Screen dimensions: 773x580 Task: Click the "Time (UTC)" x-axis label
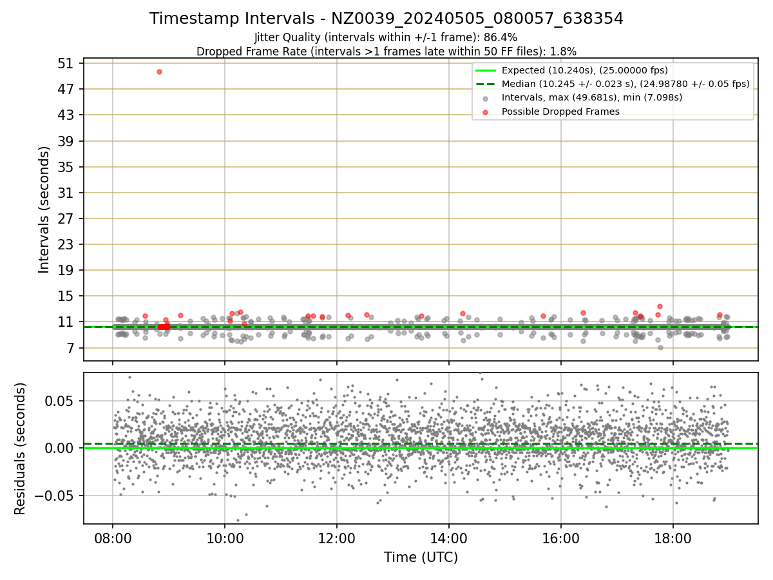(421, 557)
